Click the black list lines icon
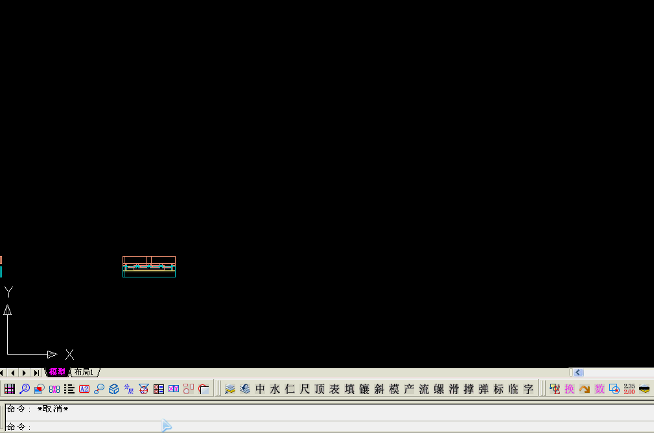 click(x=69, y=389)
